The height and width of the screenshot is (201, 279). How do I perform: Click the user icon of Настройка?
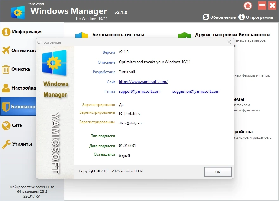6,88
